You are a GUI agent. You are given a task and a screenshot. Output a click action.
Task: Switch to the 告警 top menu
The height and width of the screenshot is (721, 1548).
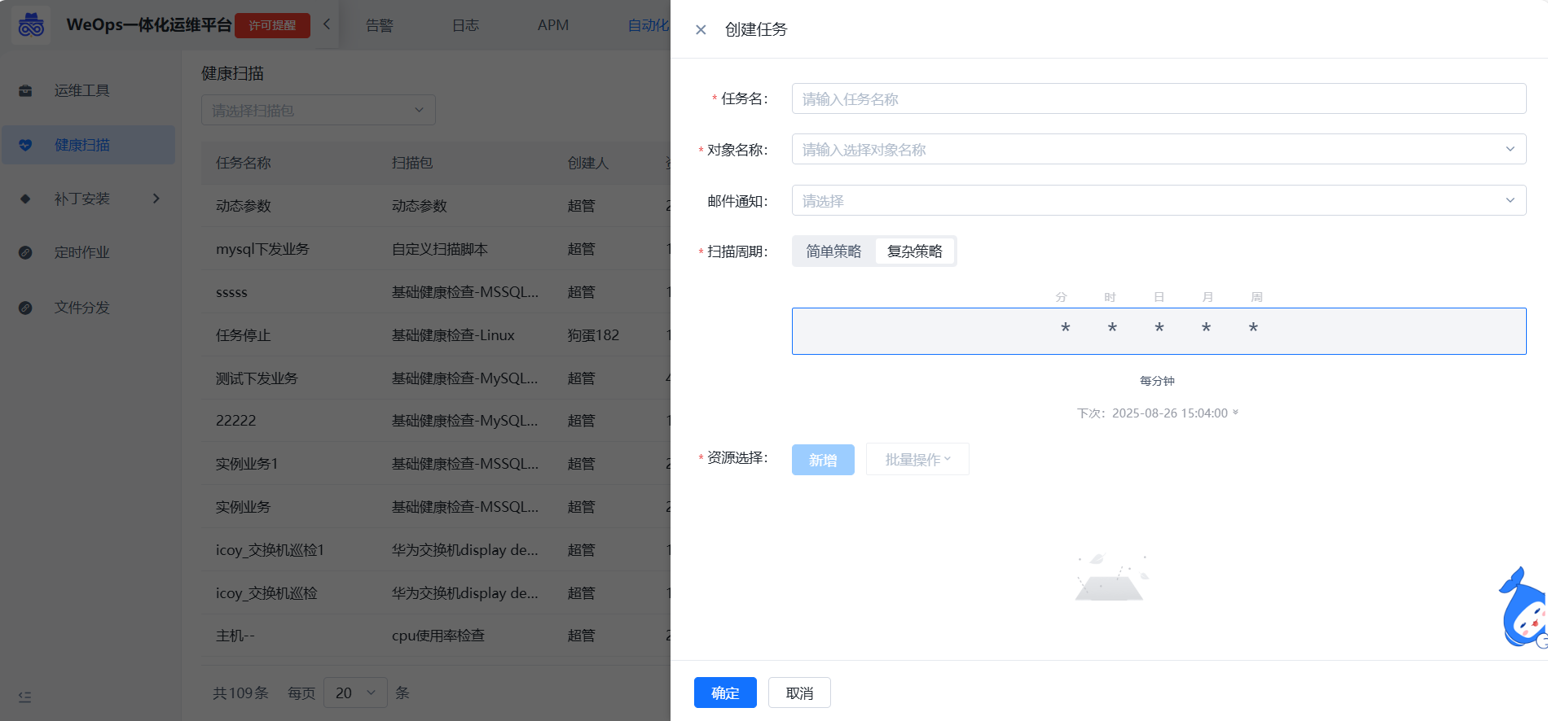pos(379,25)
